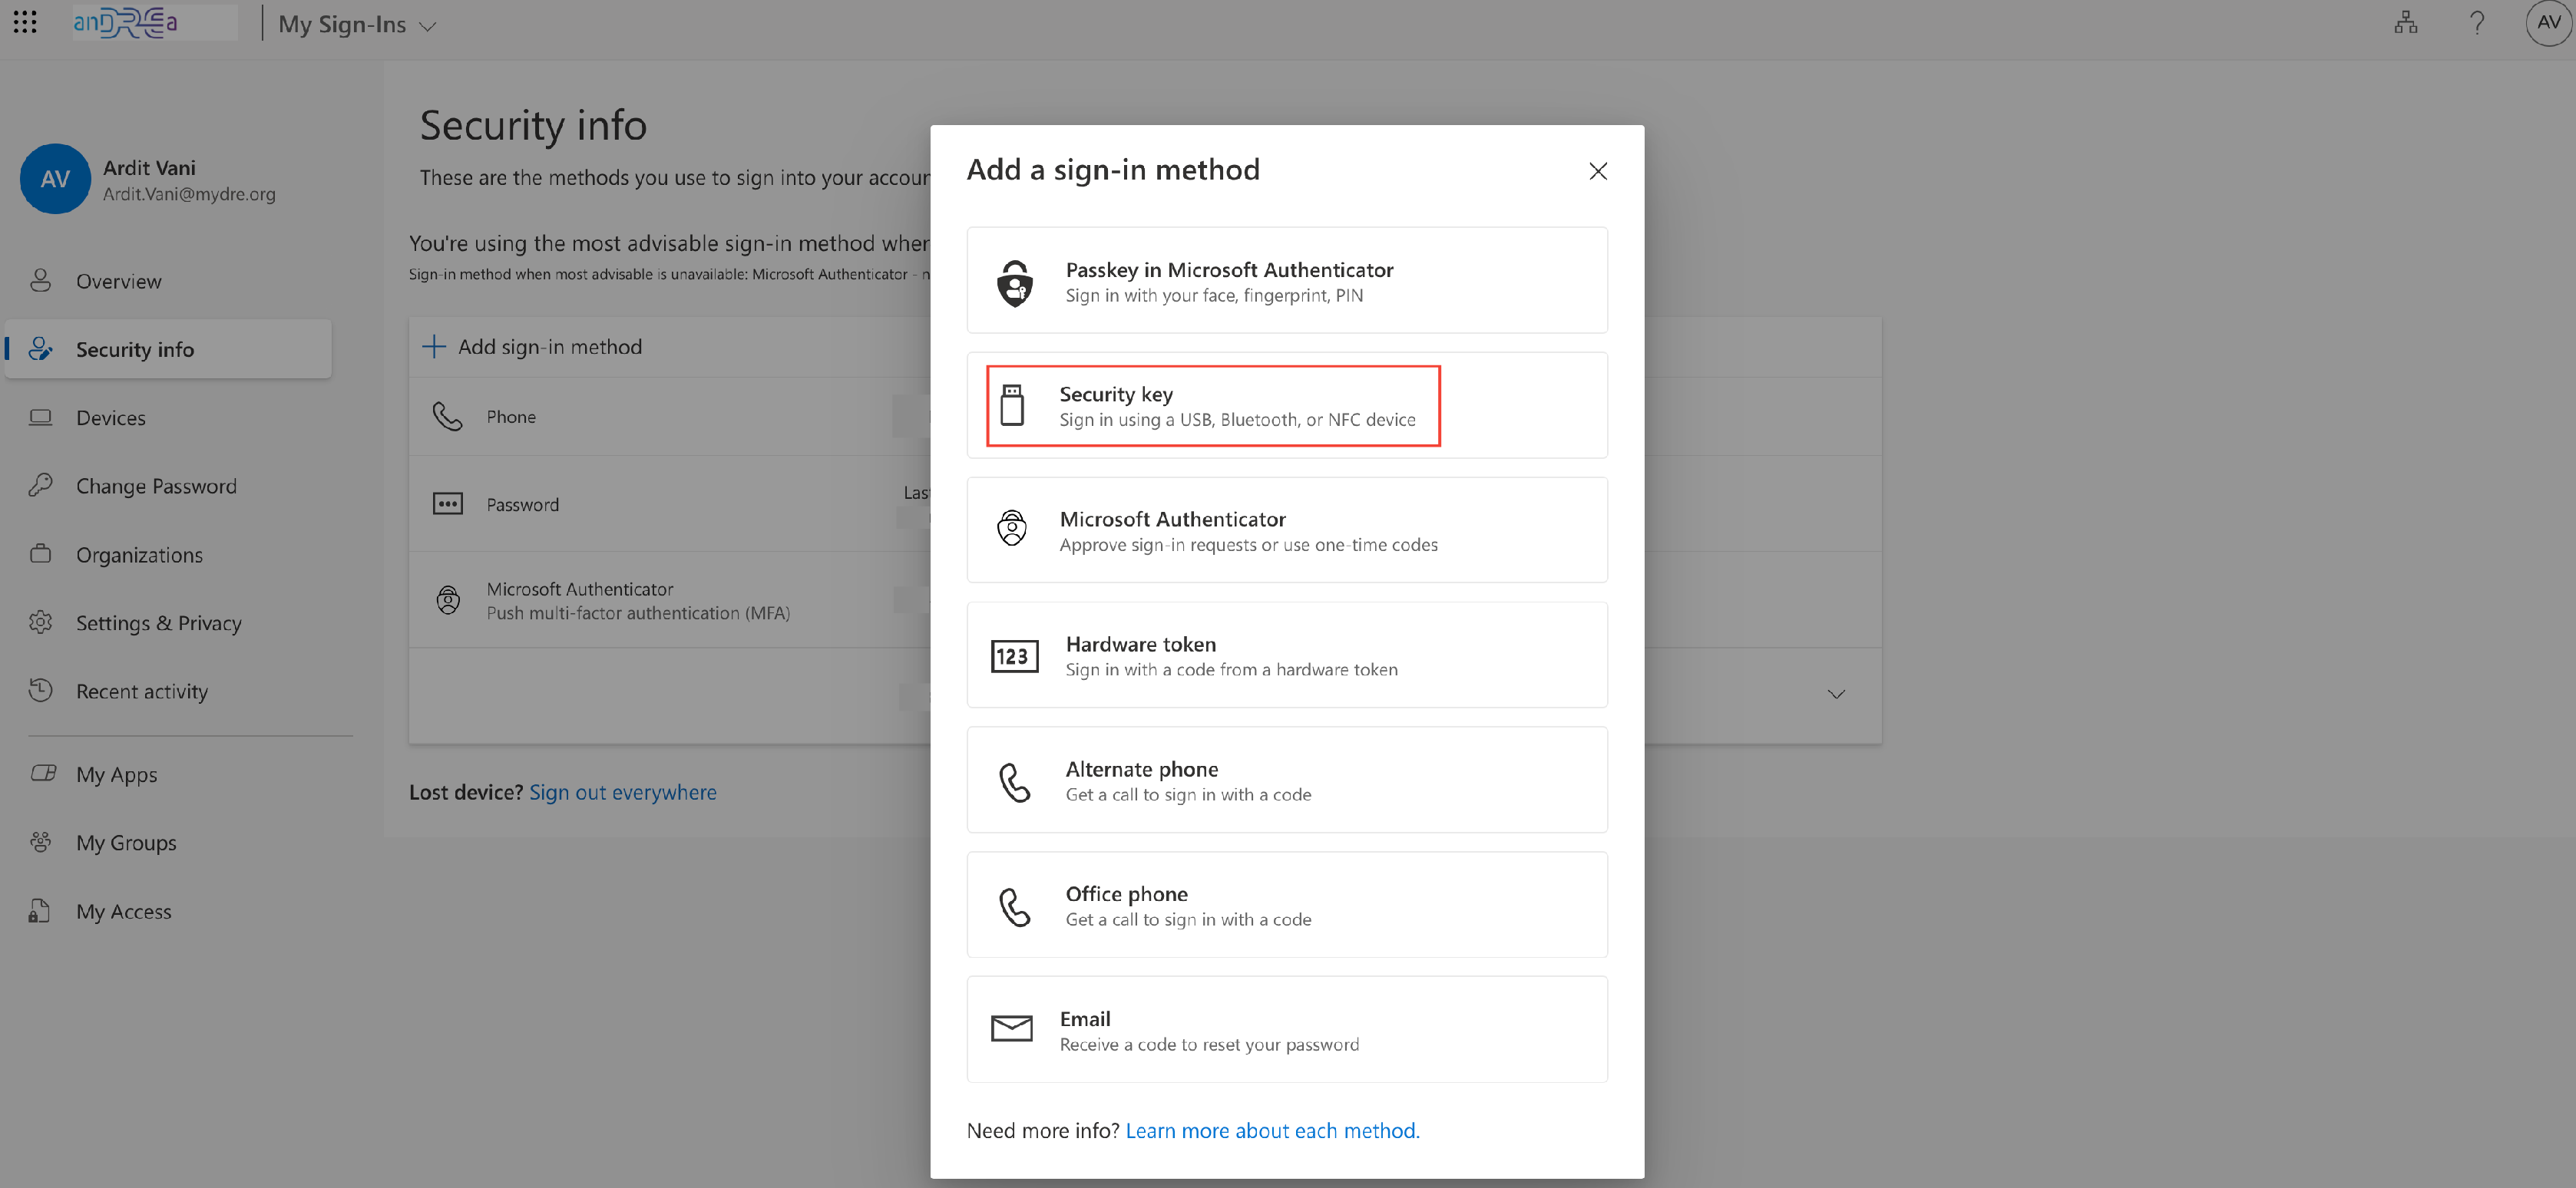Go to Devices in left navigation

(x=110, y=419)
